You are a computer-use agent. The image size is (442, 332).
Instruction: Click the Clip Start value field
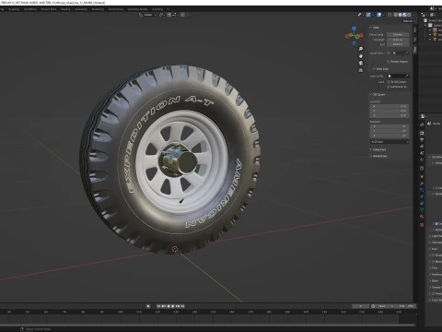(x=398, y=40)
